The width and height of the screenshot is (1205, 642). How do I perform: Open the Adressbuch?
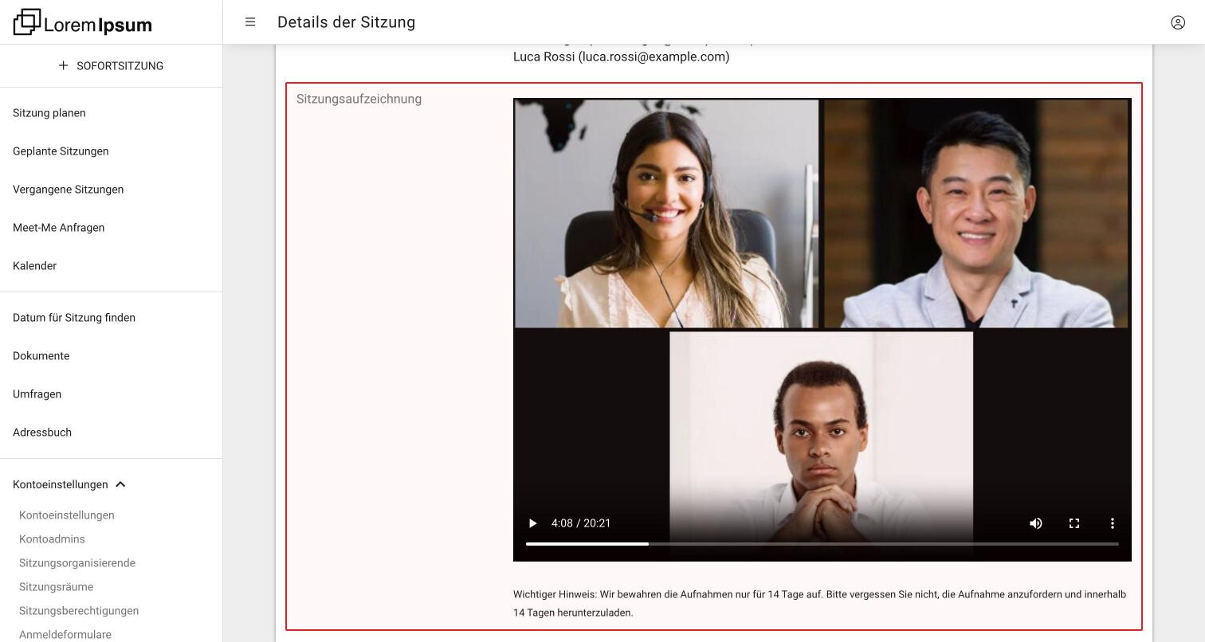(x=42, y=433)
